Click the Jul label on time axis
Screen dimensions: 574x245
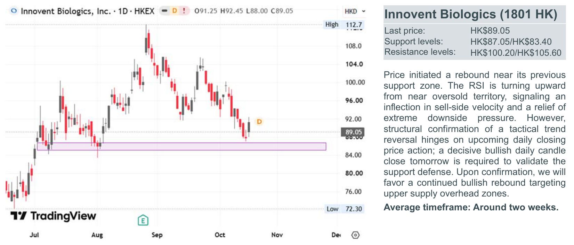pos(34,235)
